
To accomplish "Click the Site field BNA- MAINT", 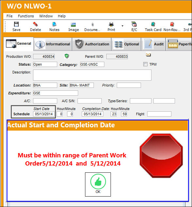I will [x=82, y=85].
